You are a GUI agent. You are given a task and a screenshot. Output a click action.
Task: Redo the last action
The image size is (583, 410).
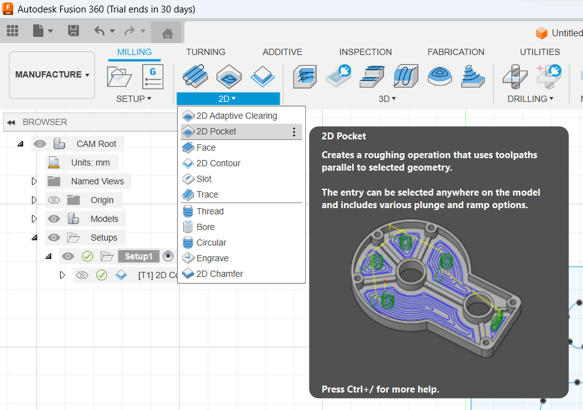click(x=129, y=31)
